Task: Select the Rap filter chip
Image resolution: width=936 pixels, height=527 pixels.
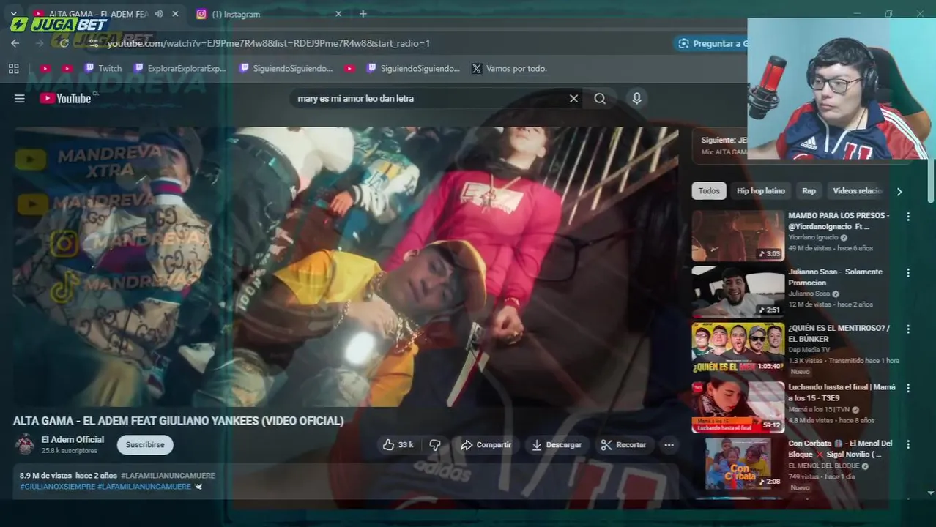Action: point(809,190)
